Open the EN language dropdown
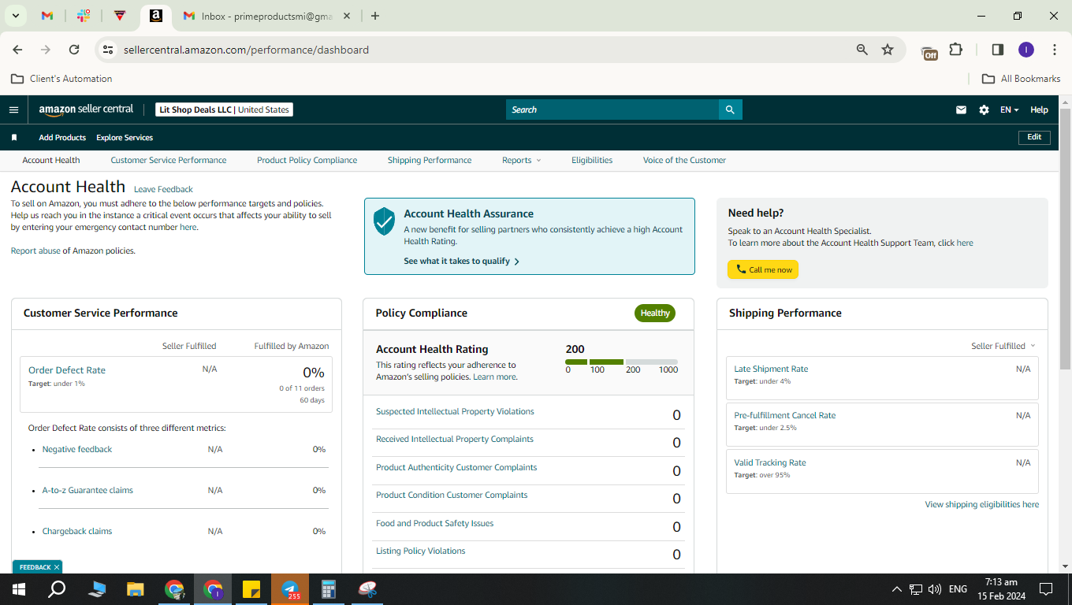The width and height of the screenshot is (1072, 605). 1009,109
